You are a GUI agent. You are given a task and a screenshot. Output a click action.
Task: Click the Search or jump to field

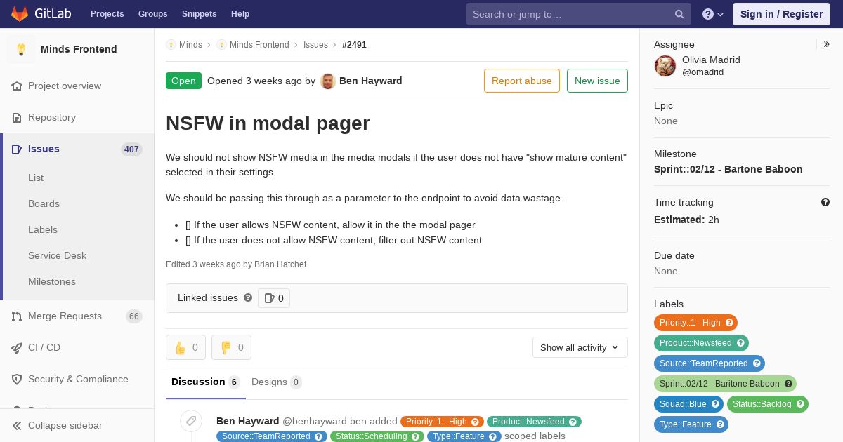(579, 14)
